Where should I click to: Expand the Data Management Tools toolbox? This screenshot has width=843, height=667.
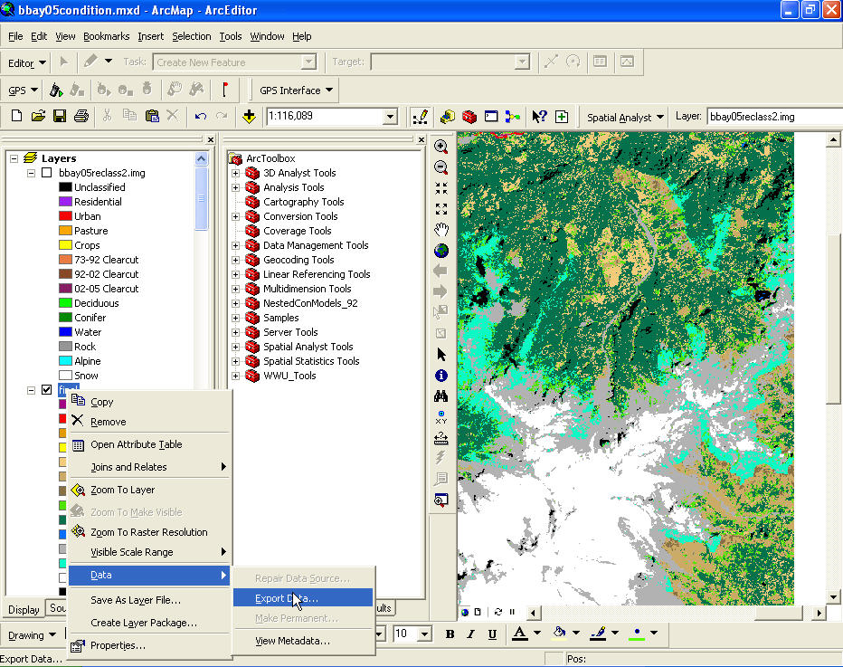(235, 246)
